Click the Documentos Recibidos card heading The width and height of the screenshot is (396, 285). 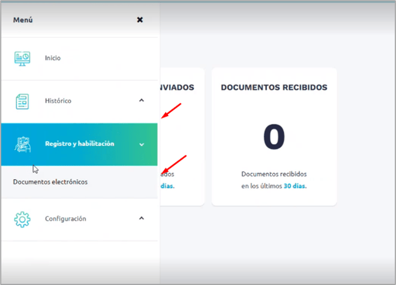(x=274, y=87)
